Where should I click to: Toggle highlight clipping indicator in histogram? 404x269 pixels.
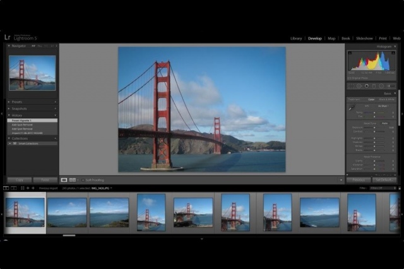(x=393, y=53)
